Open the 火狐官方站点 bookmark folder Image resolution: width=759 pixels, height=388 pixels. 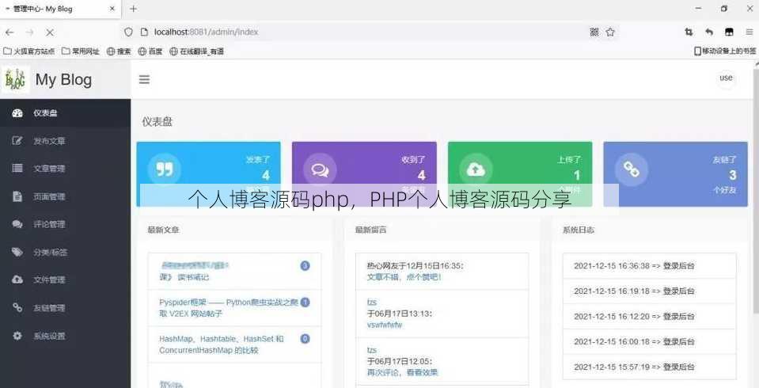click(29, 51)
